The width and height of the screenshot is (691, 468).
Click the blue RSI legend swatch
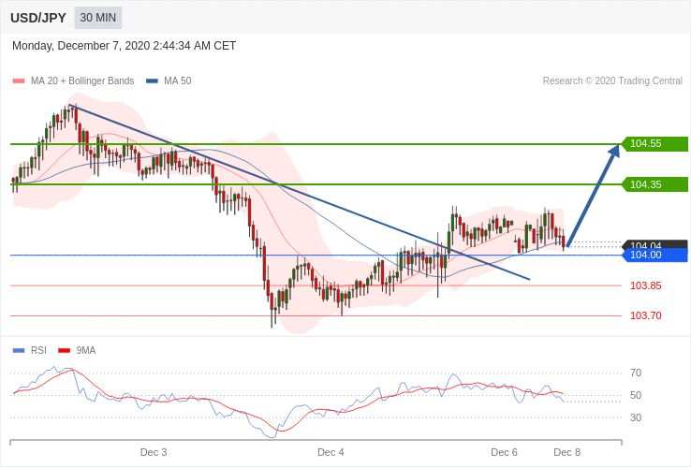coord(19,351)
